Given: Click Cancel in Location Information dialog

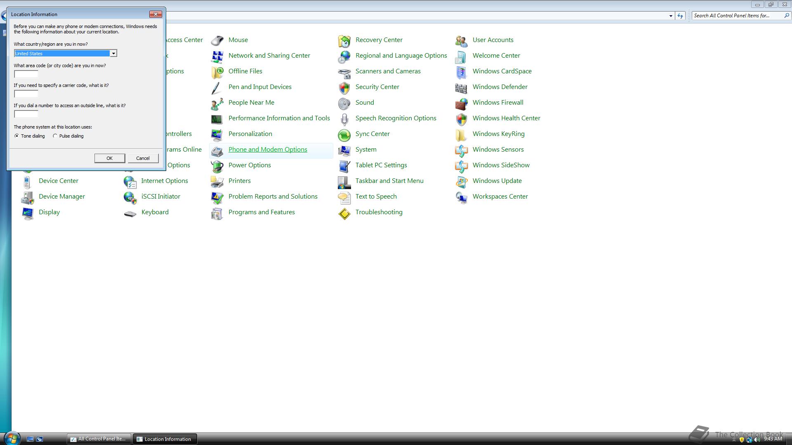Looking at the screenshot, I should click(x=143, y=158).
